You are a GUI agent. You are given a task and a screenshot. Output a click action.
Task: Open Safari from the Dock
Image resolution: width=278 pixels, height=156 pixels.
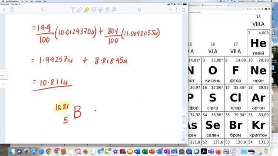(41, 151)
